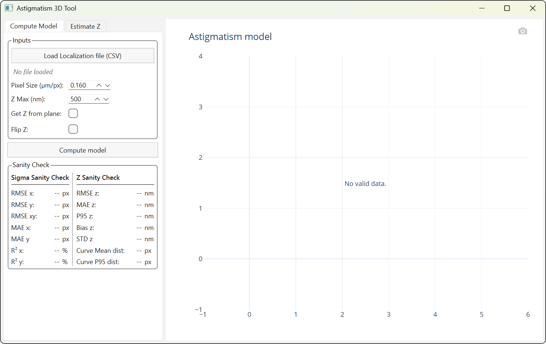546x344 pixels.
Task: Enable the Get Z from plane checkbox
Action: coord(73,113)
